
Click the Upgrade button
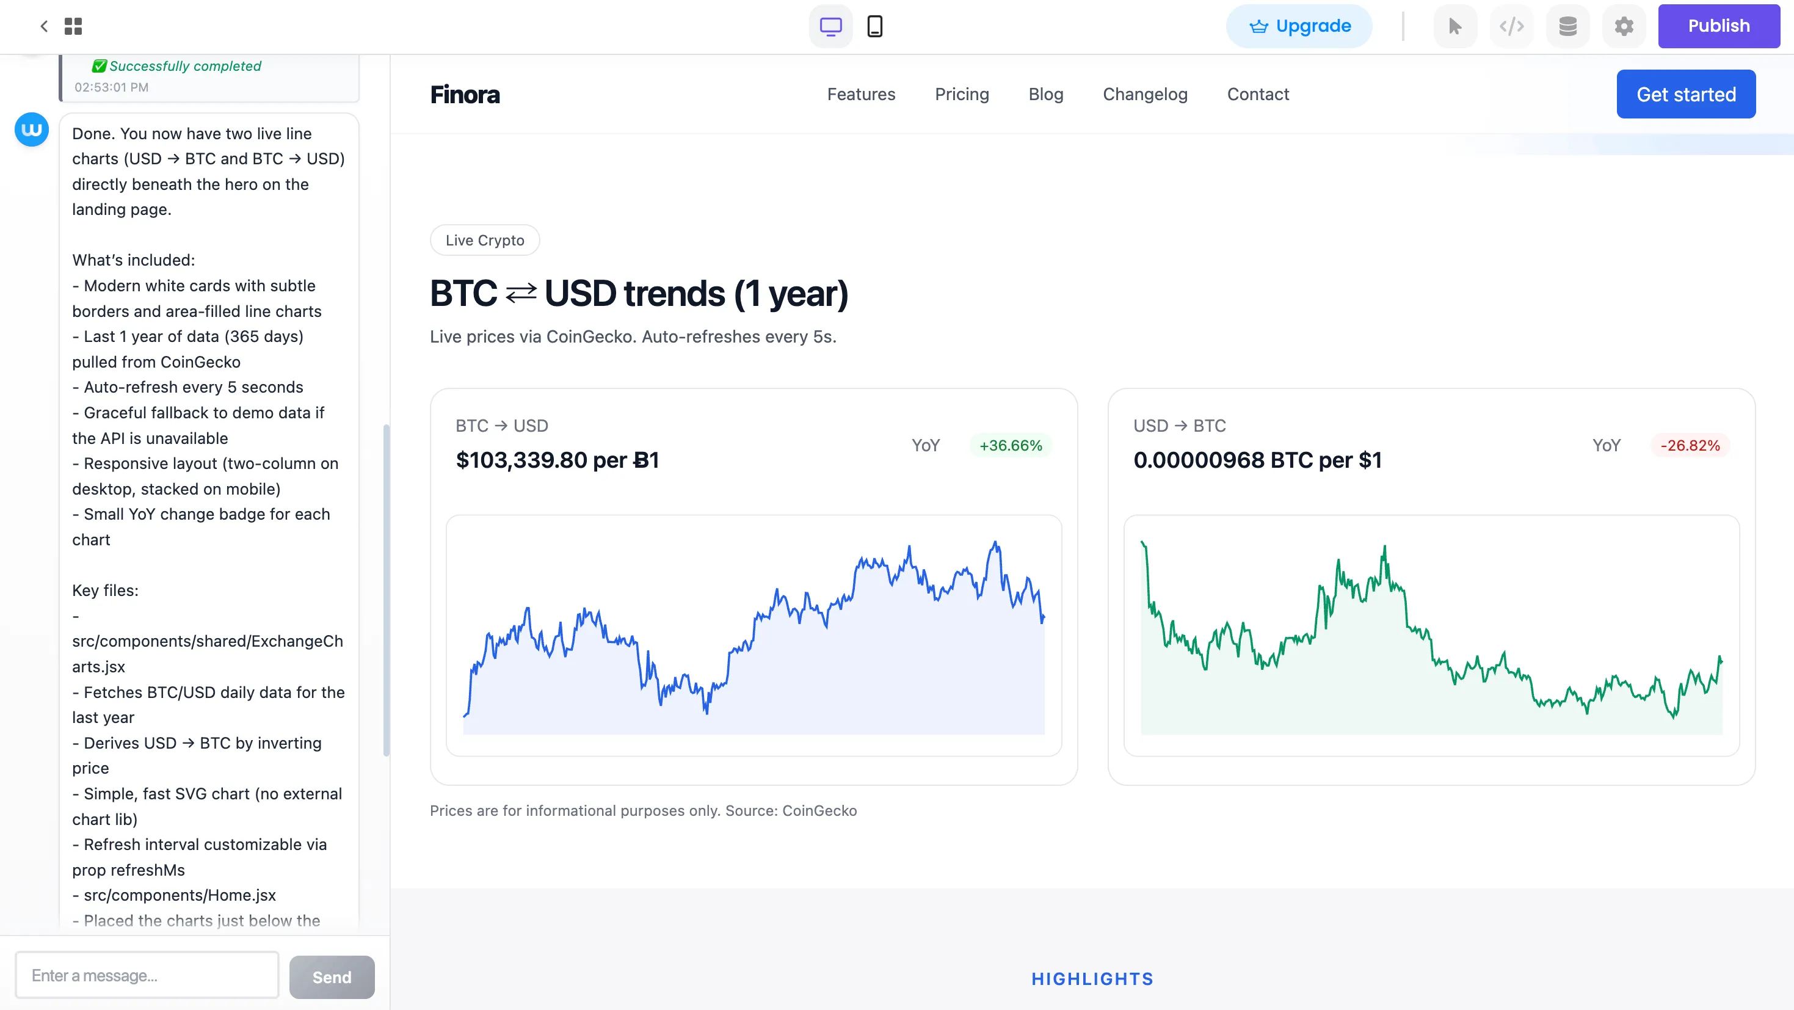1299,26
